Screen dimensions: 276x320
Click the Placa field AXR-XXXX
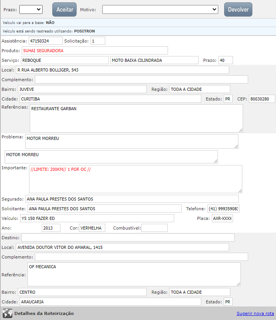222,218
